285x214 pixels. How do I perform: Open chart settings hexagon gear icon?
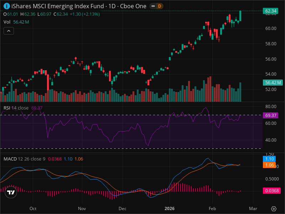tap(274, 209)
